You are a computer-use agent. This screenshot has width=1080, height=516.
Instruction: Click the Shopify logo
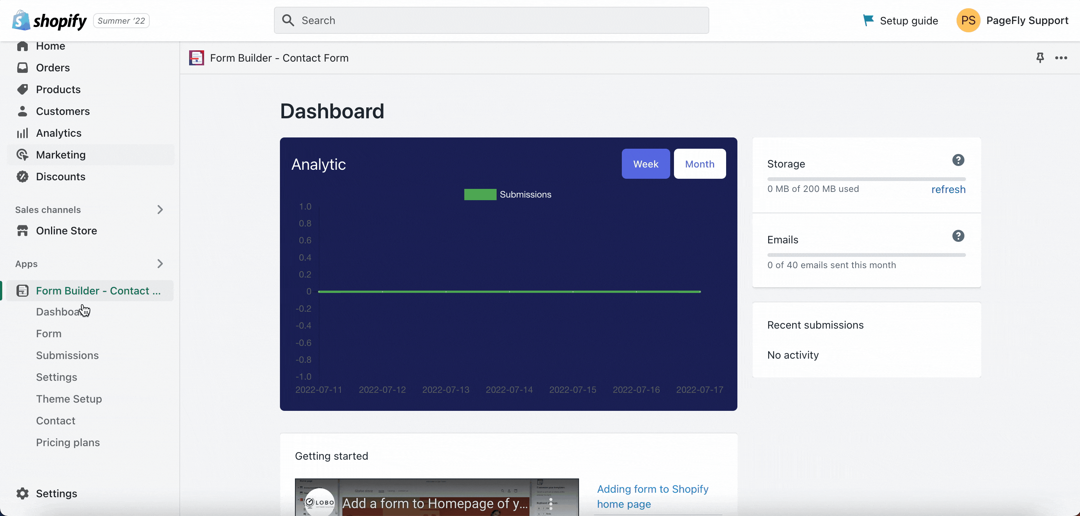(x=49, y=20)
